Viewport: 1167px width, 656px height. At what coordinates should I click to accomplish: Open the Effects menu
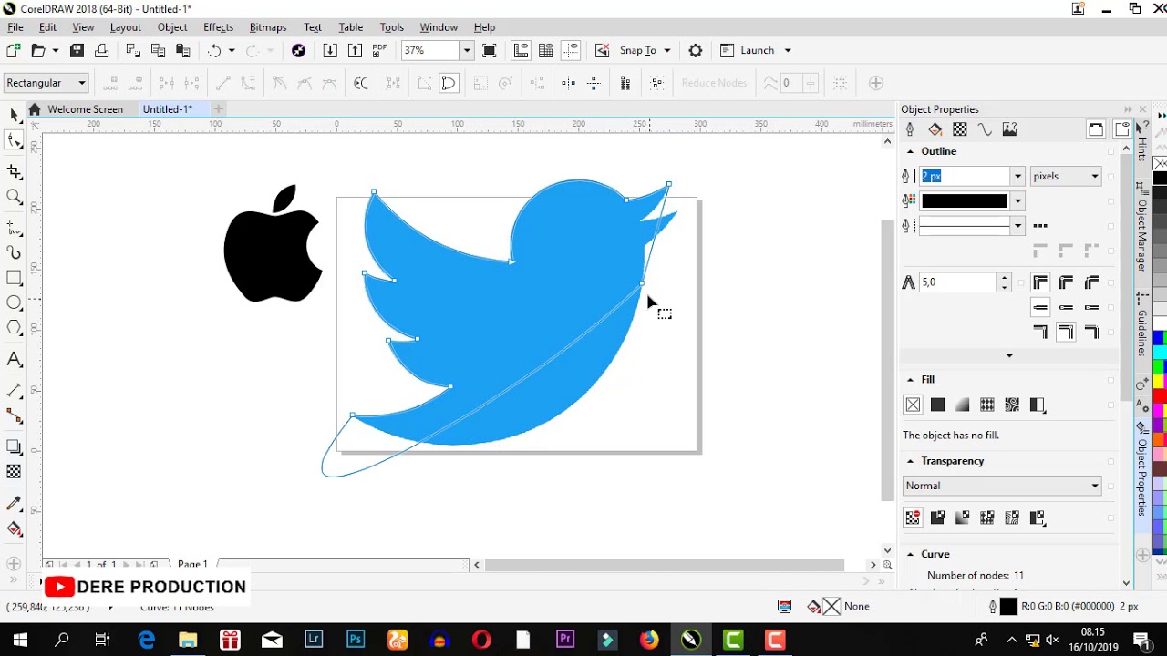pos(218,27)
